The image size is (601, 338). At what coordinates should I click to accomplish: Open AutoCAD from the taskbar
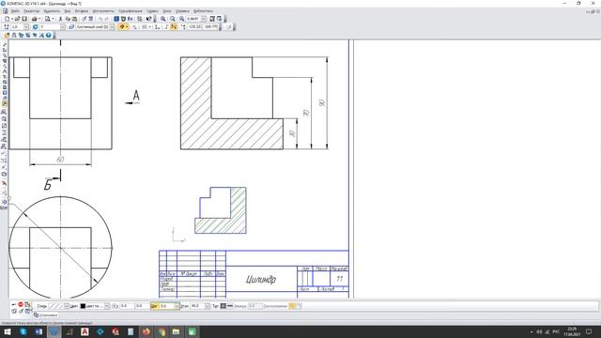coord(85,331)
